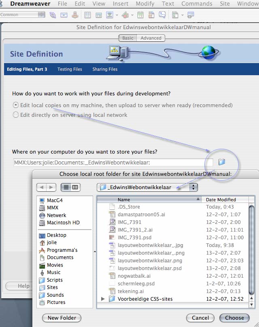Click the Table icon in Insert bar
Image resolution: width=259 pixels, height=327 pixels.
click(87, 15)
